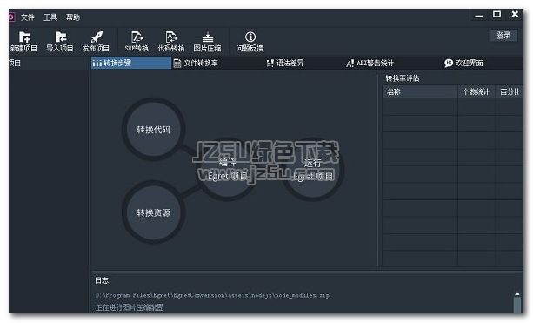Click the log scrollbar up arrow
The image size is (533, 323).
517,293
